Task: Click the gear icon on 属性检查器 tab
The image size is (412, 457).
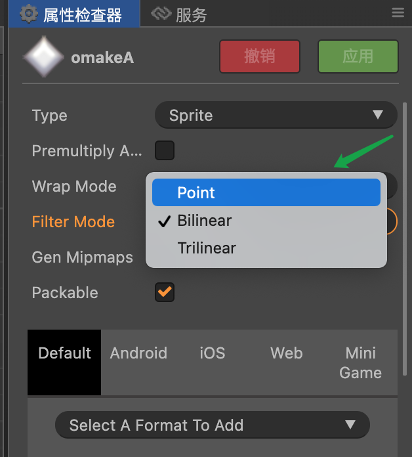Action: pyautogui.click(x=28, y=14)
